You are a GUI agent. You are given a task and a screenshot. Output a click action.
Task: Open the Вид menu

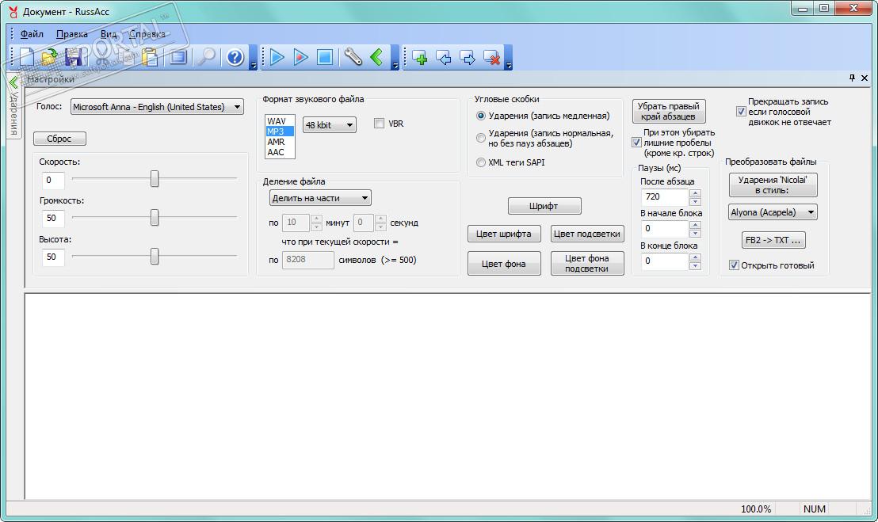(108, 34)
